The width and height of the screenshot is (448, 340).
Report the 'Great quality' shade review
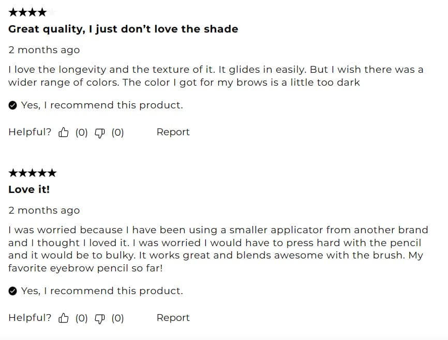click(173, 132)
